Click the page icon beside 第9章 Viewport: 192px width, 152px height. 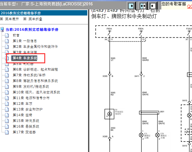click(7, 86)
